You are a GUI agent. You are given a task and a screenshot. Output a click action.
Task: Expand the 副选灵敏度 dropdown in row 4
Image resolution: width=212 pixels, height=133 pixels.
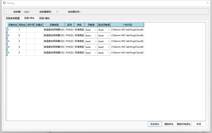pyautogui.click(x=104, y=47)
